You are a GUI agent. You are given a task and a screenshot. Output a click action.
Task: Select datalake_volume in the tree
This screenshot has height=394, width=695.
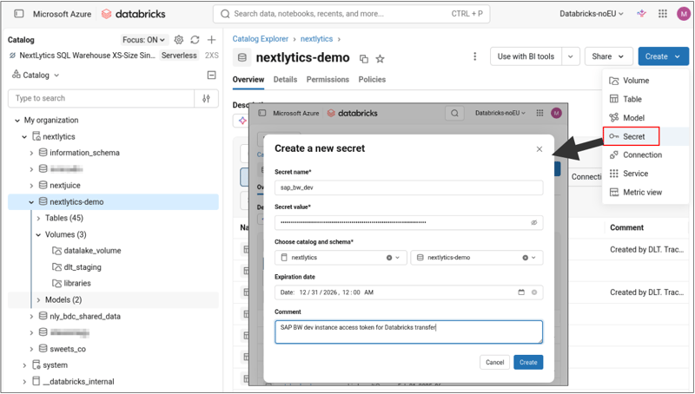click(92, 251)
